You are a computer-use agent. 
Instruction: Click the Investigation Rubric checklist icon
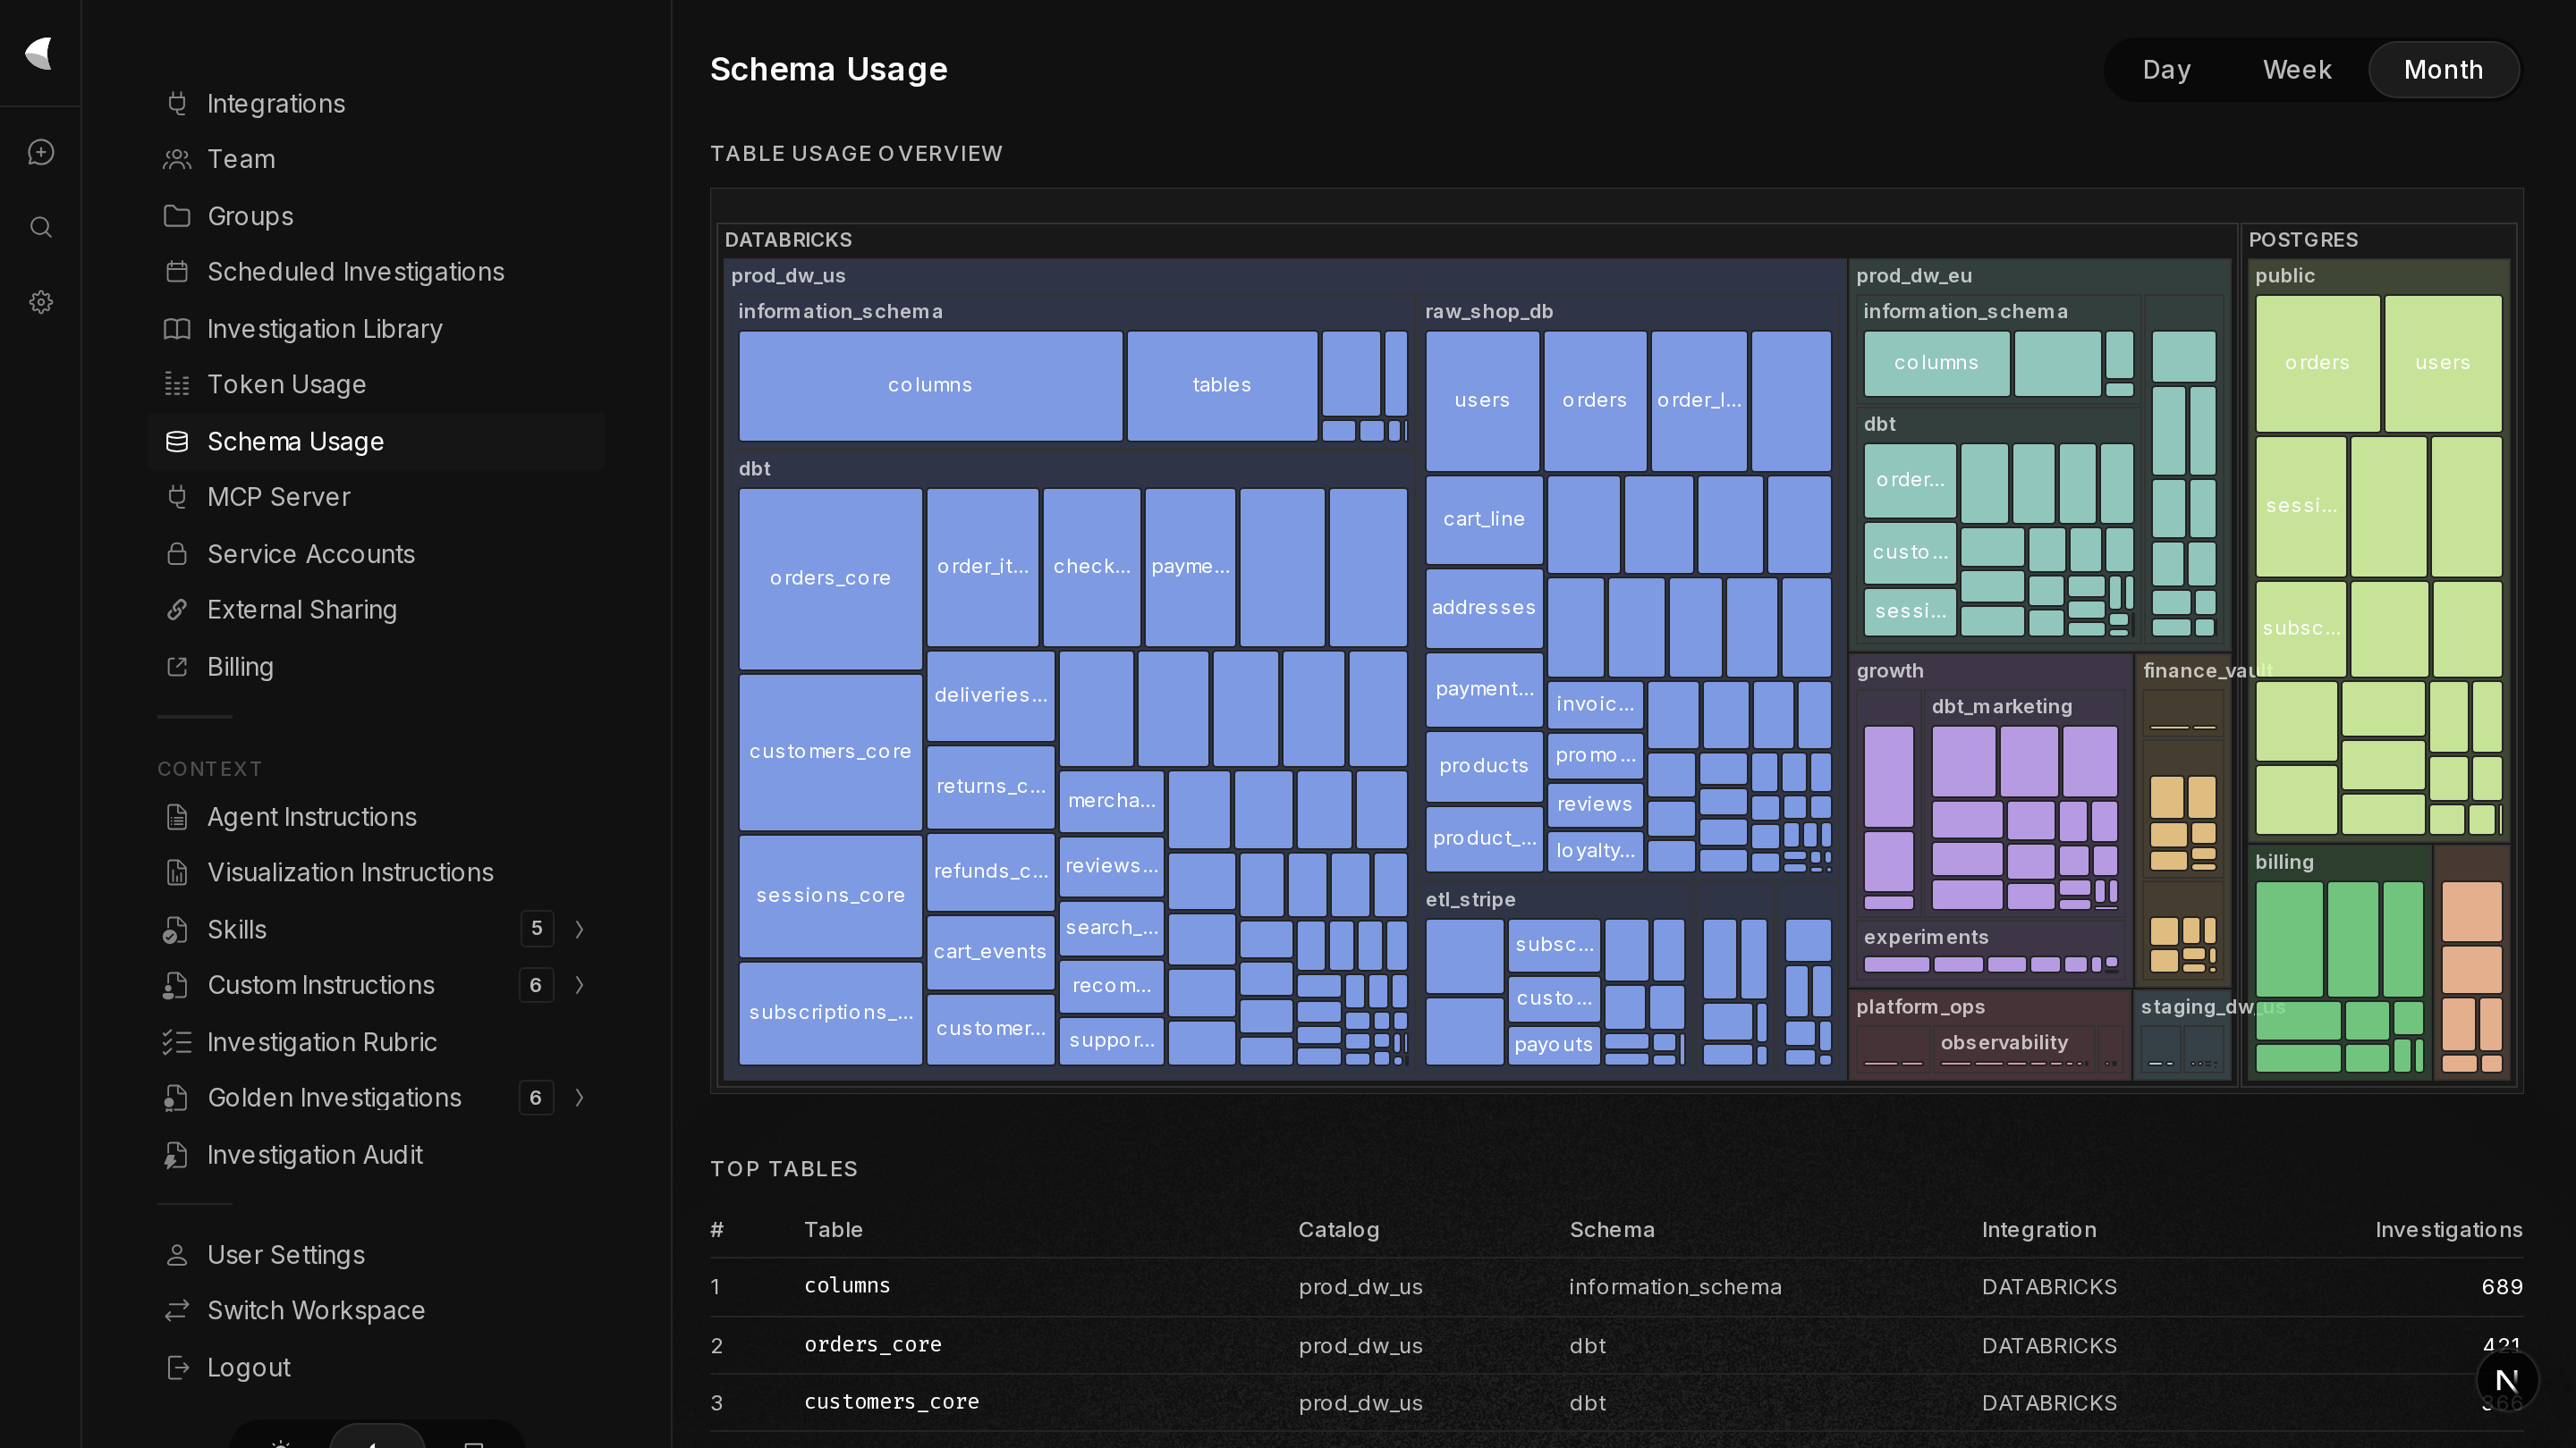[177, 1041]
